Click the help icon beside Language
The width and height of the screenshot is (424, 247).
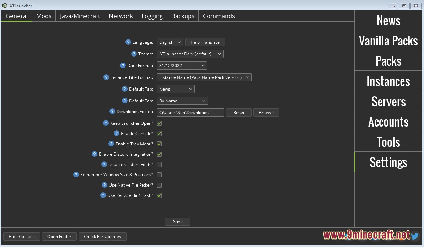point(128,42)
